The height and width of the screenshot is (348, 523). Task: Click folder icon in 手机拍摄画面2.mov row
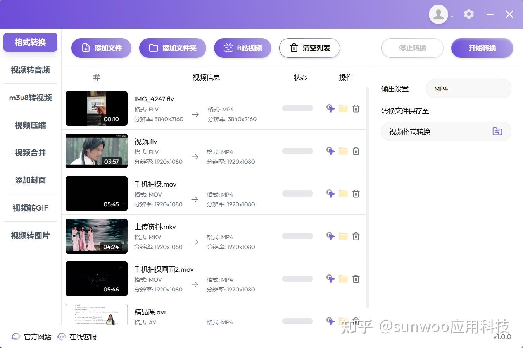pyautogui.click(x=343, y=279)
